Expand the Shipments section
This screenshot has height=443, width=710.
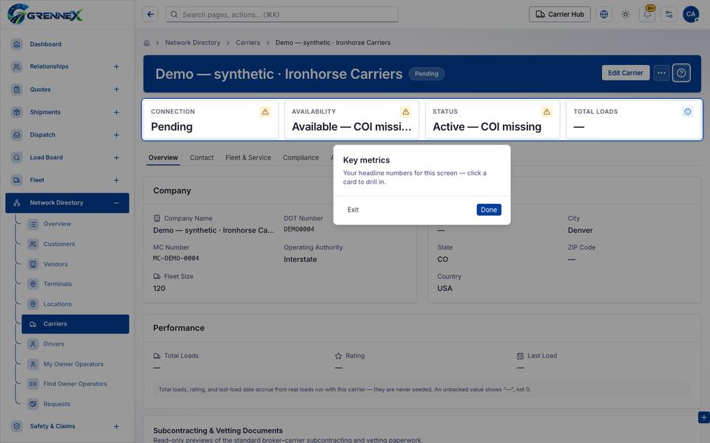(116, 112)
